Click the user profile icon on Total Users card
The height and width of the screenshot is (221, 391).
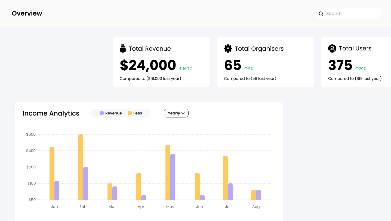(332, 48)
